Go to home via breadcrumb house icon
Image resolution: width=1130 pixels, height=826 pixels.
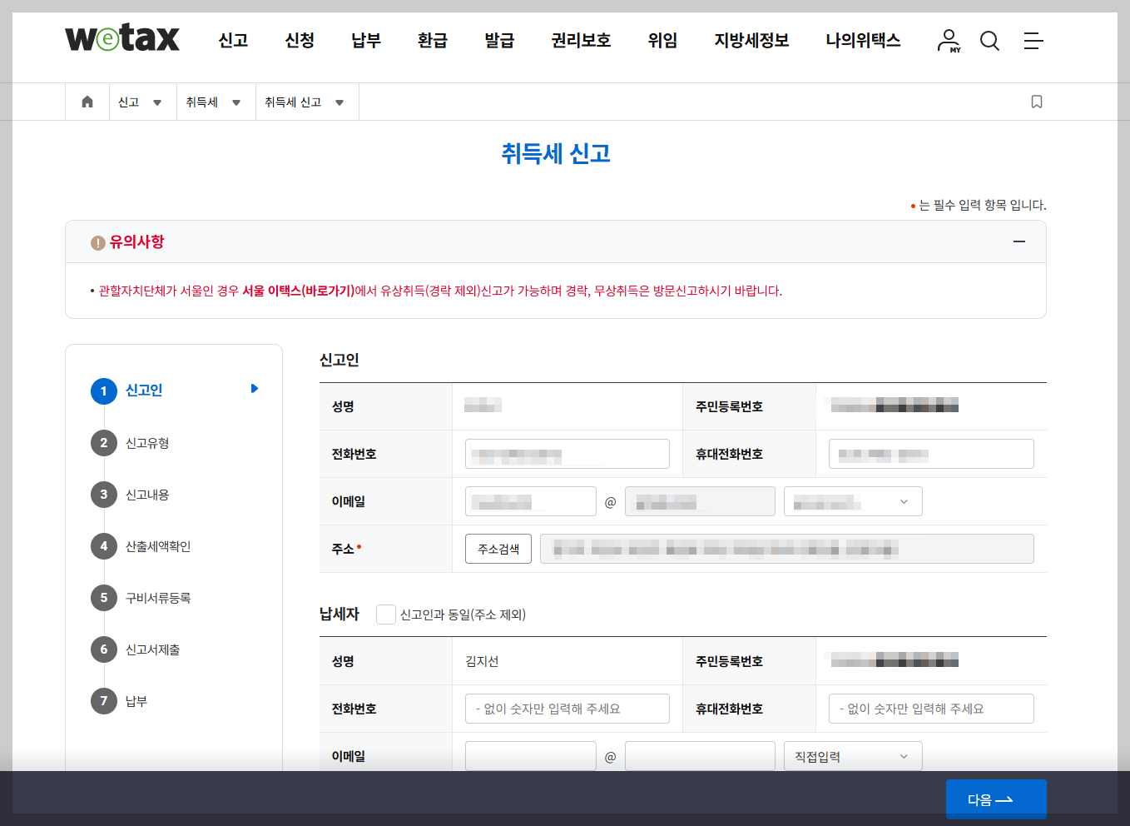coord(87,102)
